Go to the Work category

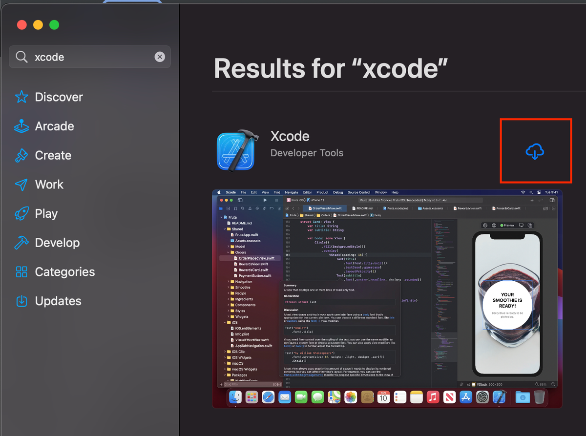click(39, 185)
